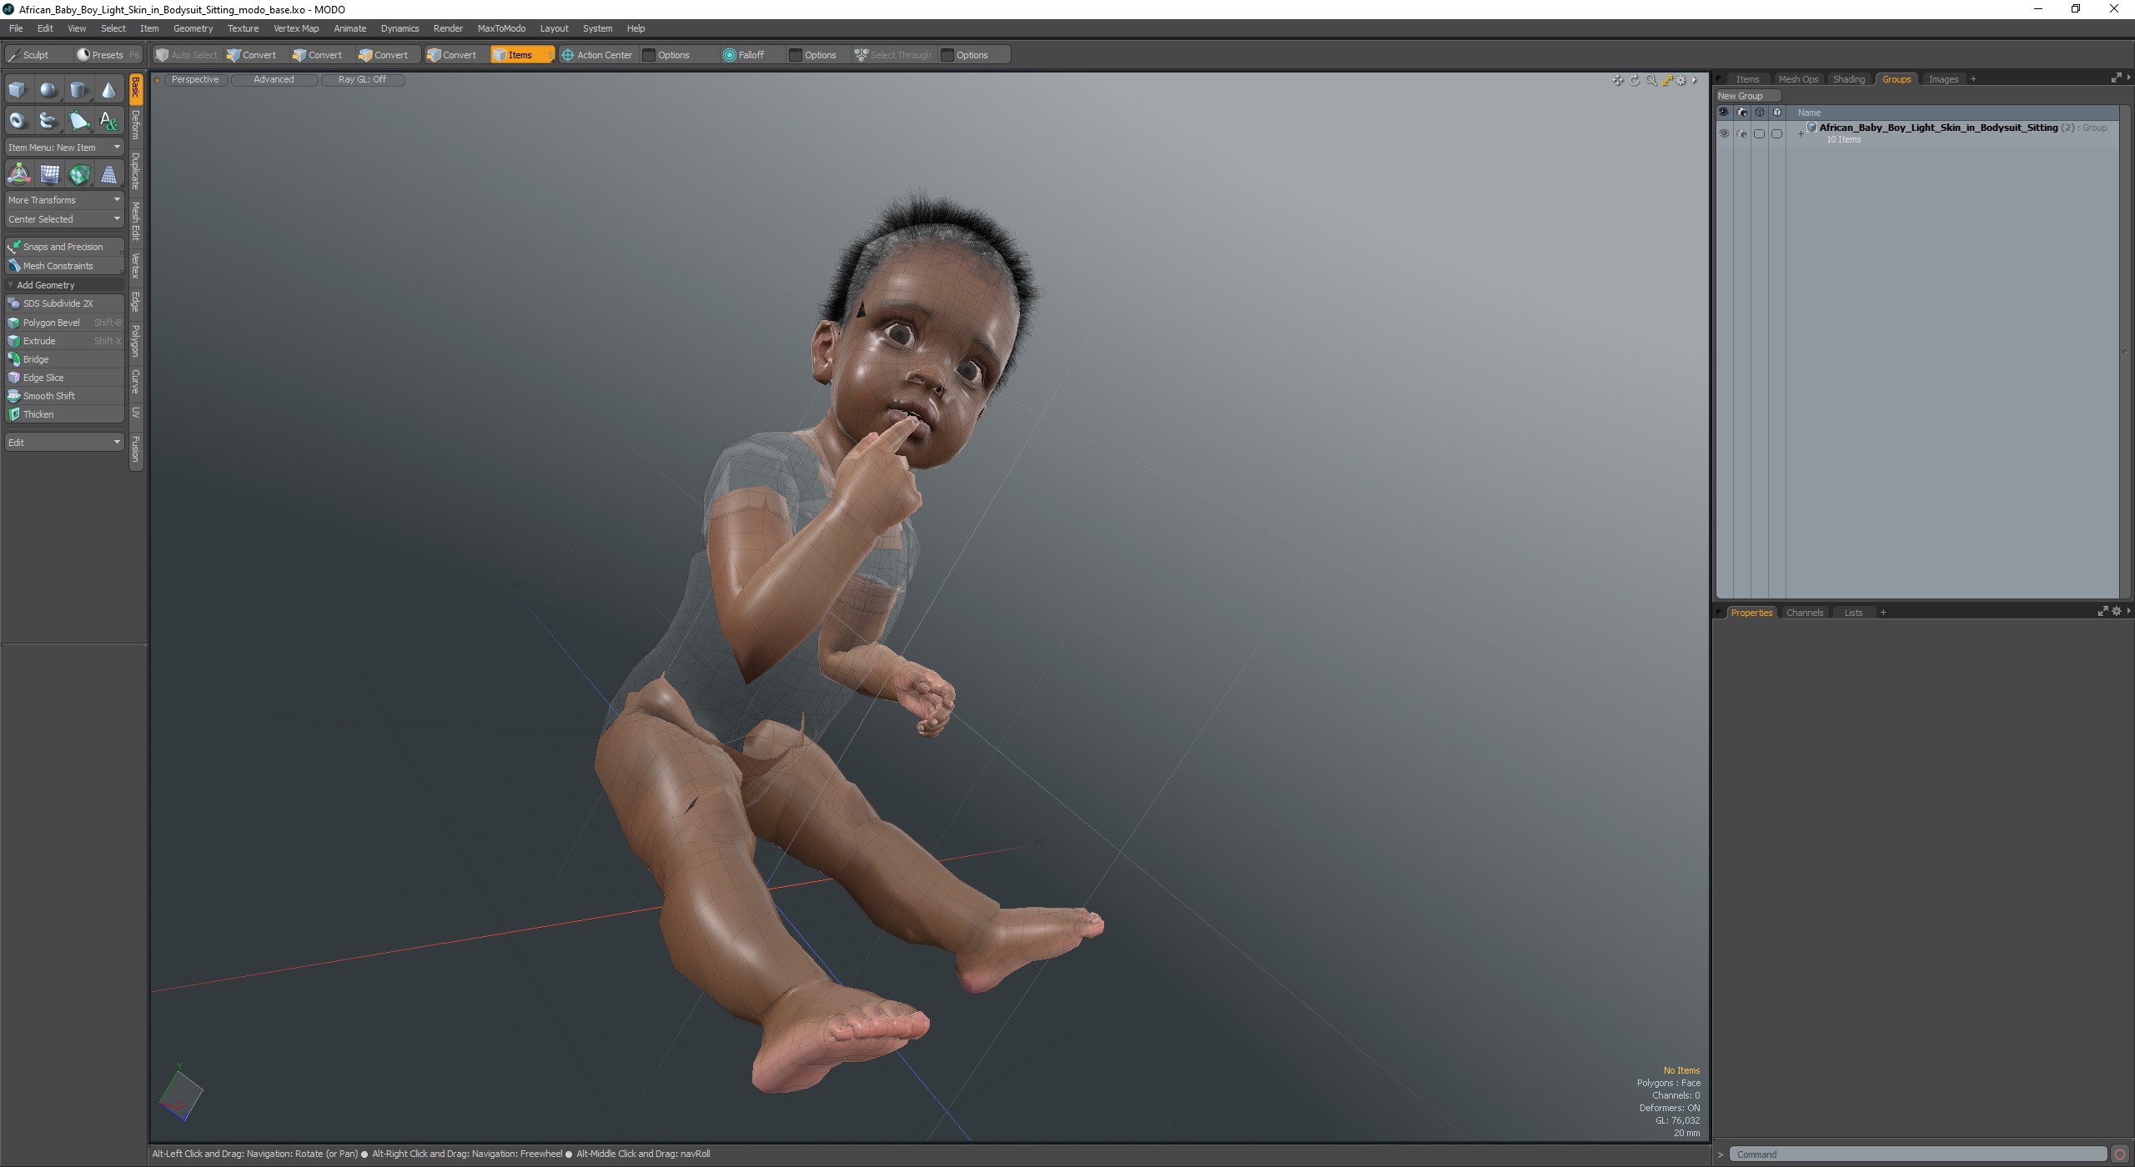
Task: Activate the Polygon Bevel tool
Action: pyautogui.click(x=64, y=323)
